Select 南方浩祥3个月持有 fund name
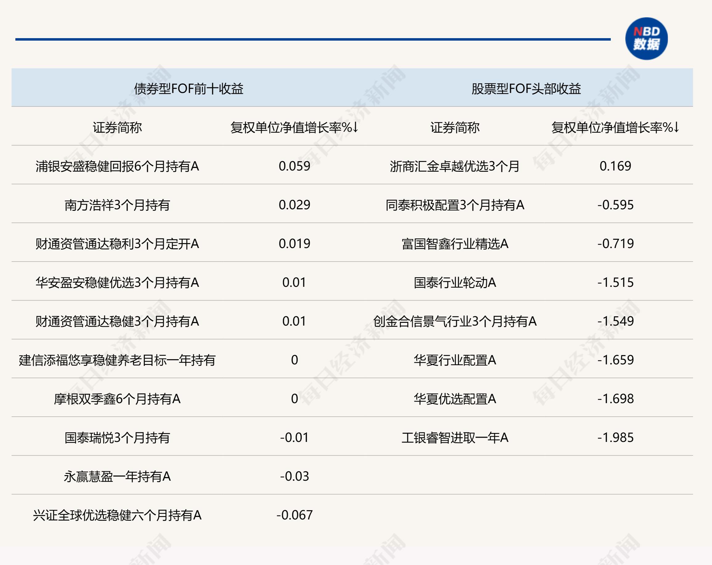The width and height of the screenshot is (712, 565). tap(117, 205)
